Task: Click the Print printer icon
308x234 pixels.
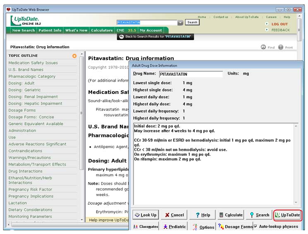Action: (x=281, y=47)
